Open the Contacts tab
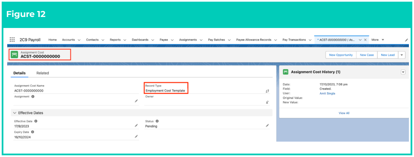414x157 pixels. coord(92,39)
